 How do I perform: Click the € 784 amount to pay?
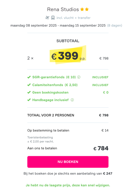point(101,148)
